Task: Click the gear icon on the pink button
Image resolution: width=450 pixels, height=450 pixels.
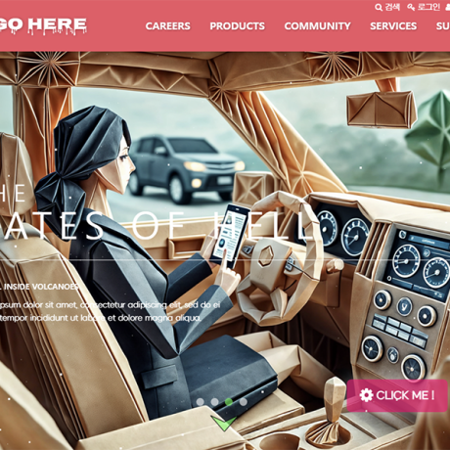Action: [x=366, y=395]
